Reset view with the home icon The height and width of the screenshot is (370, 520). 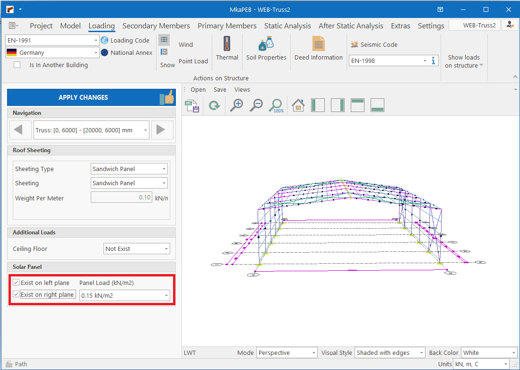[x=298, y=105]
